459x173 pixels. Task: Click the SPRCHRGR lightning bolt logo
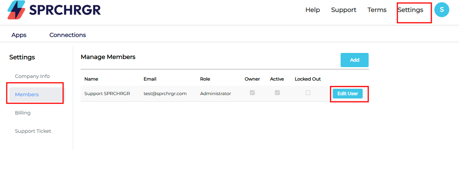tap(16, 10)
